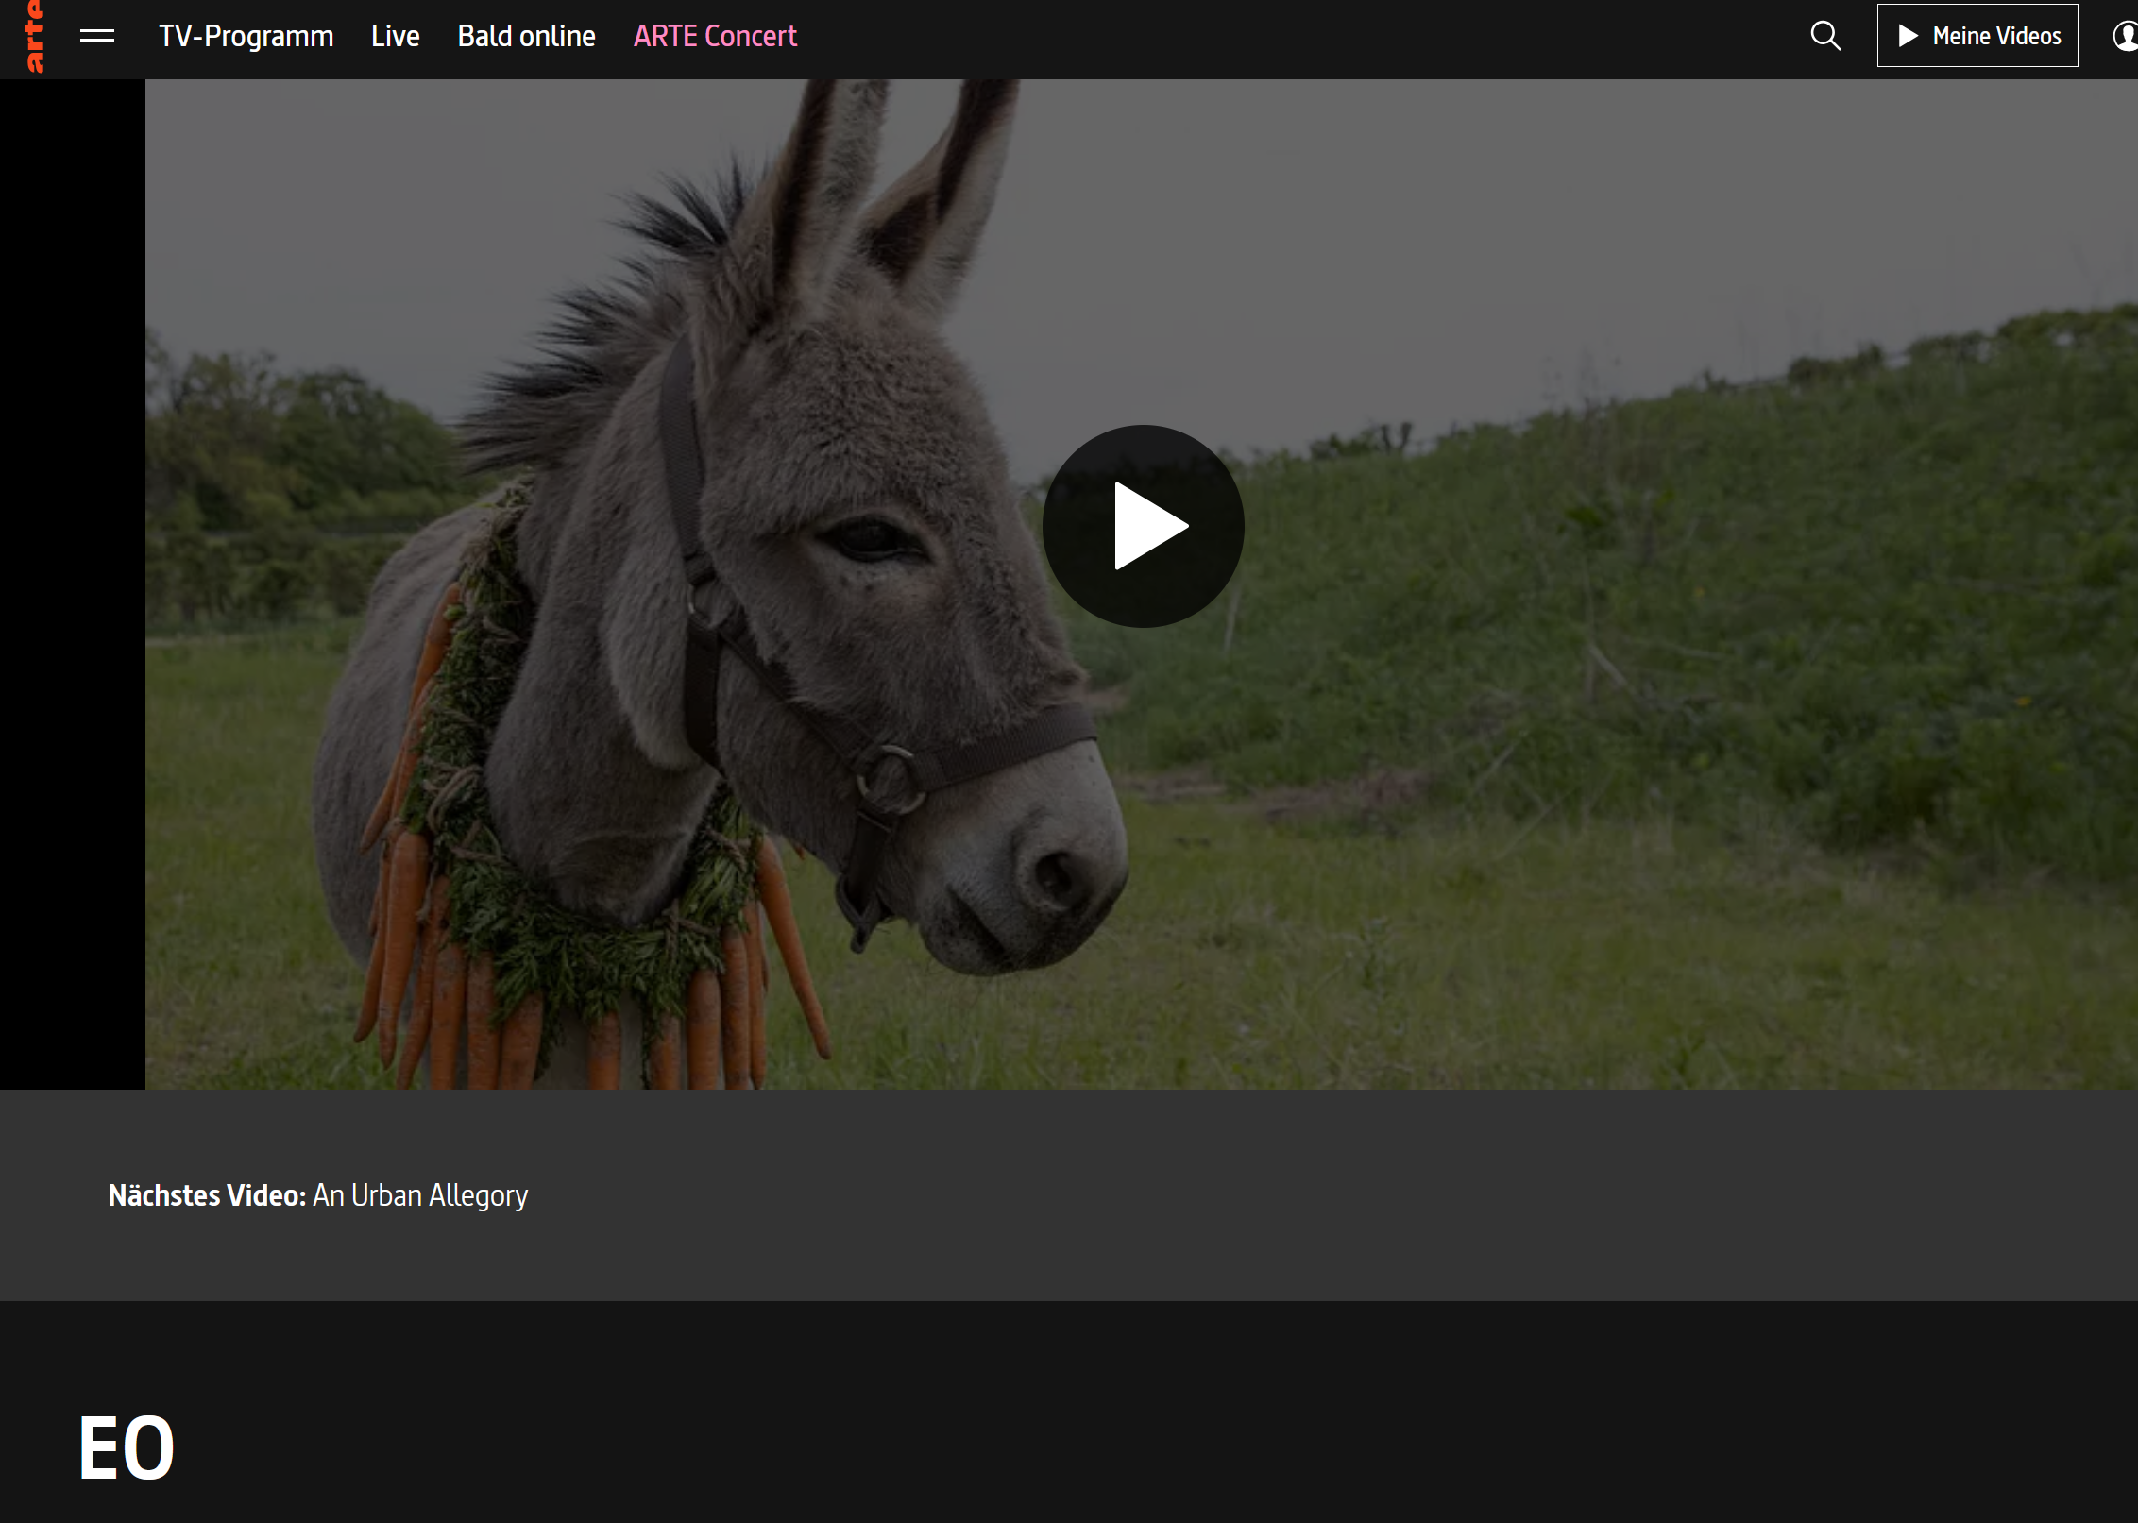Open the TV-Programm menu item
Viewport: 2138px width, 1523px height.
(x=246, y=36)
